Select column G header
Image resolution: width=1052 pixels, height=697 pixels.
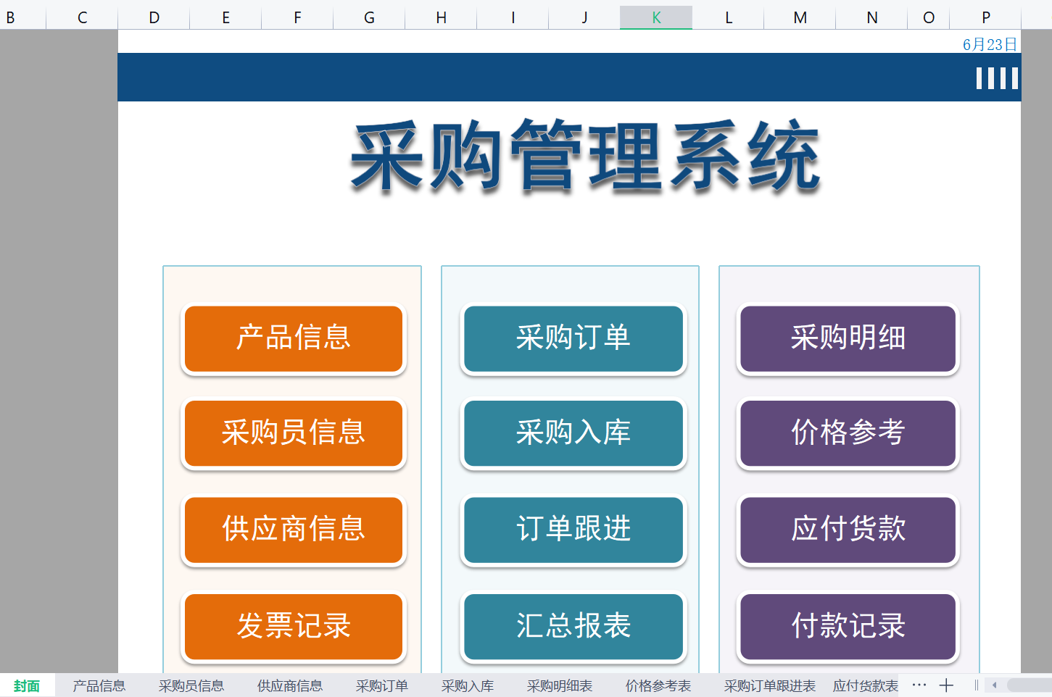click(x=369, y=17)
